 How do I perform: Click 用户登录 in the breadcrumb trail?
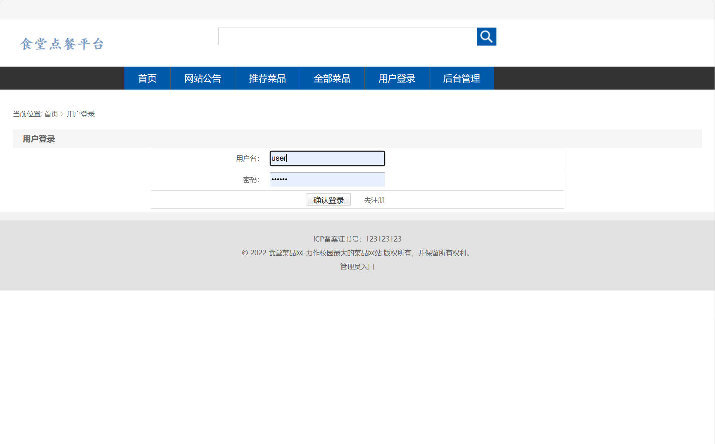tap(80, 114)
